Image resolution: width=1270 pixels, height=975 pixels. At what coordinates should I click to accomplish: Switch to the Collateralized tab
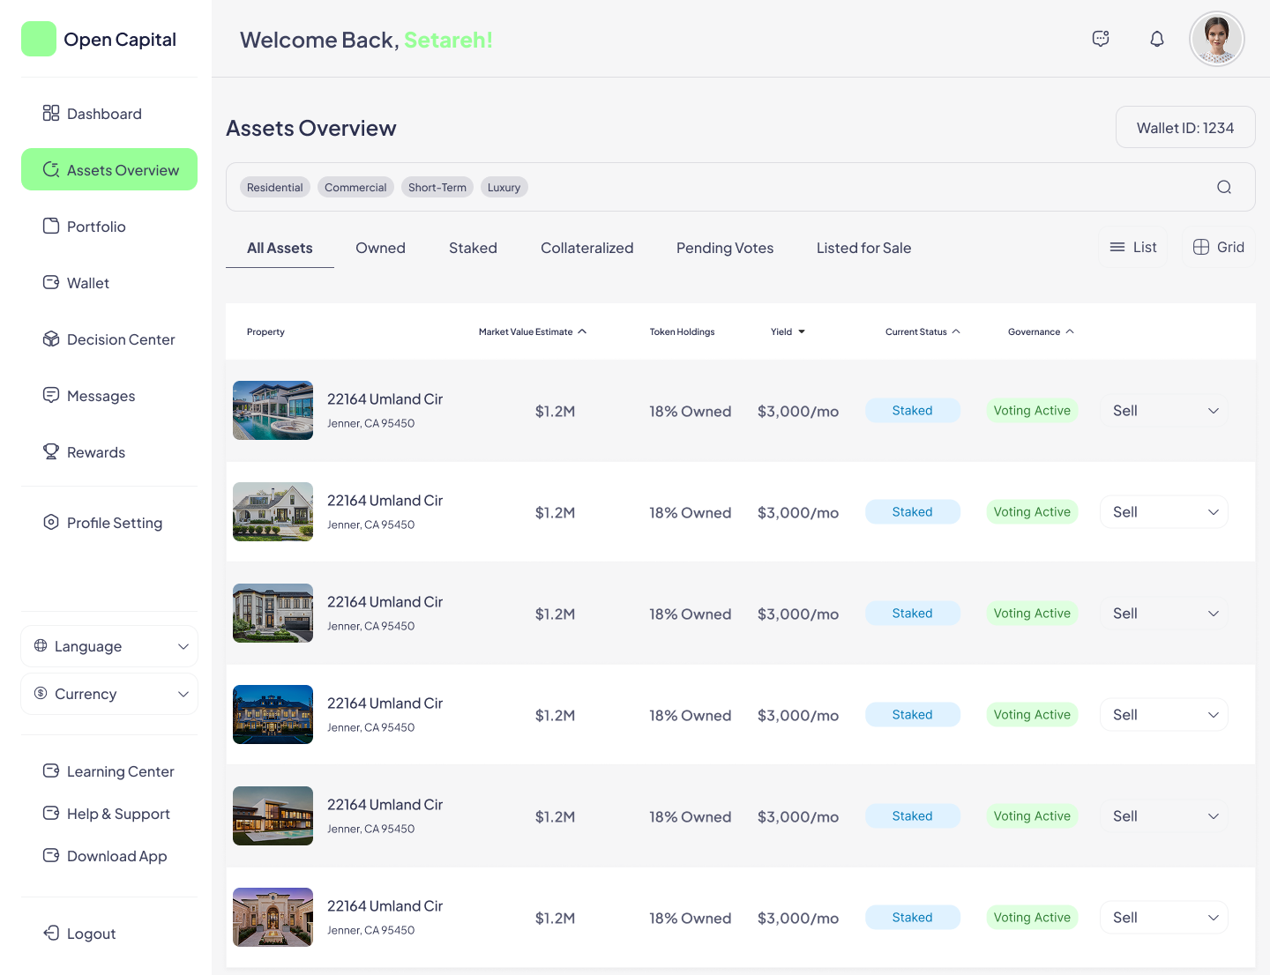[586, 248]
